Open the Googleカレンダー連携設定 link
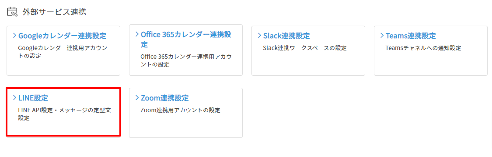The image size is (492, 157). tap(63, 36)
